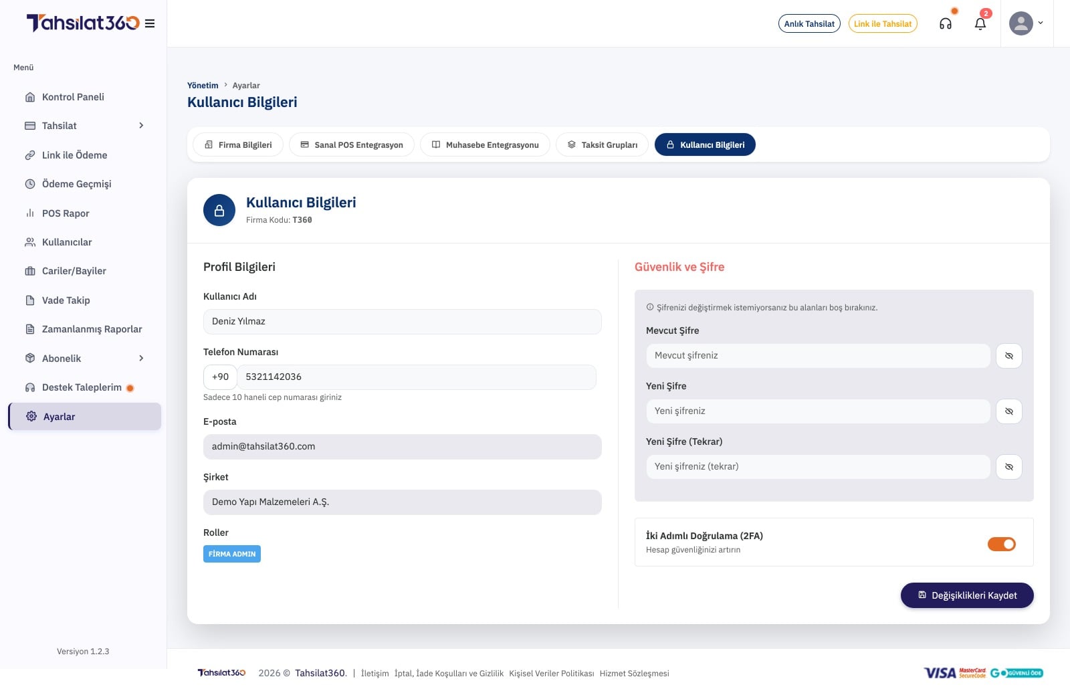Screen dimensions: 1070x693
Task: Switch to the Sanal POS Entegrasyon tab
Action: coord(352,144)
